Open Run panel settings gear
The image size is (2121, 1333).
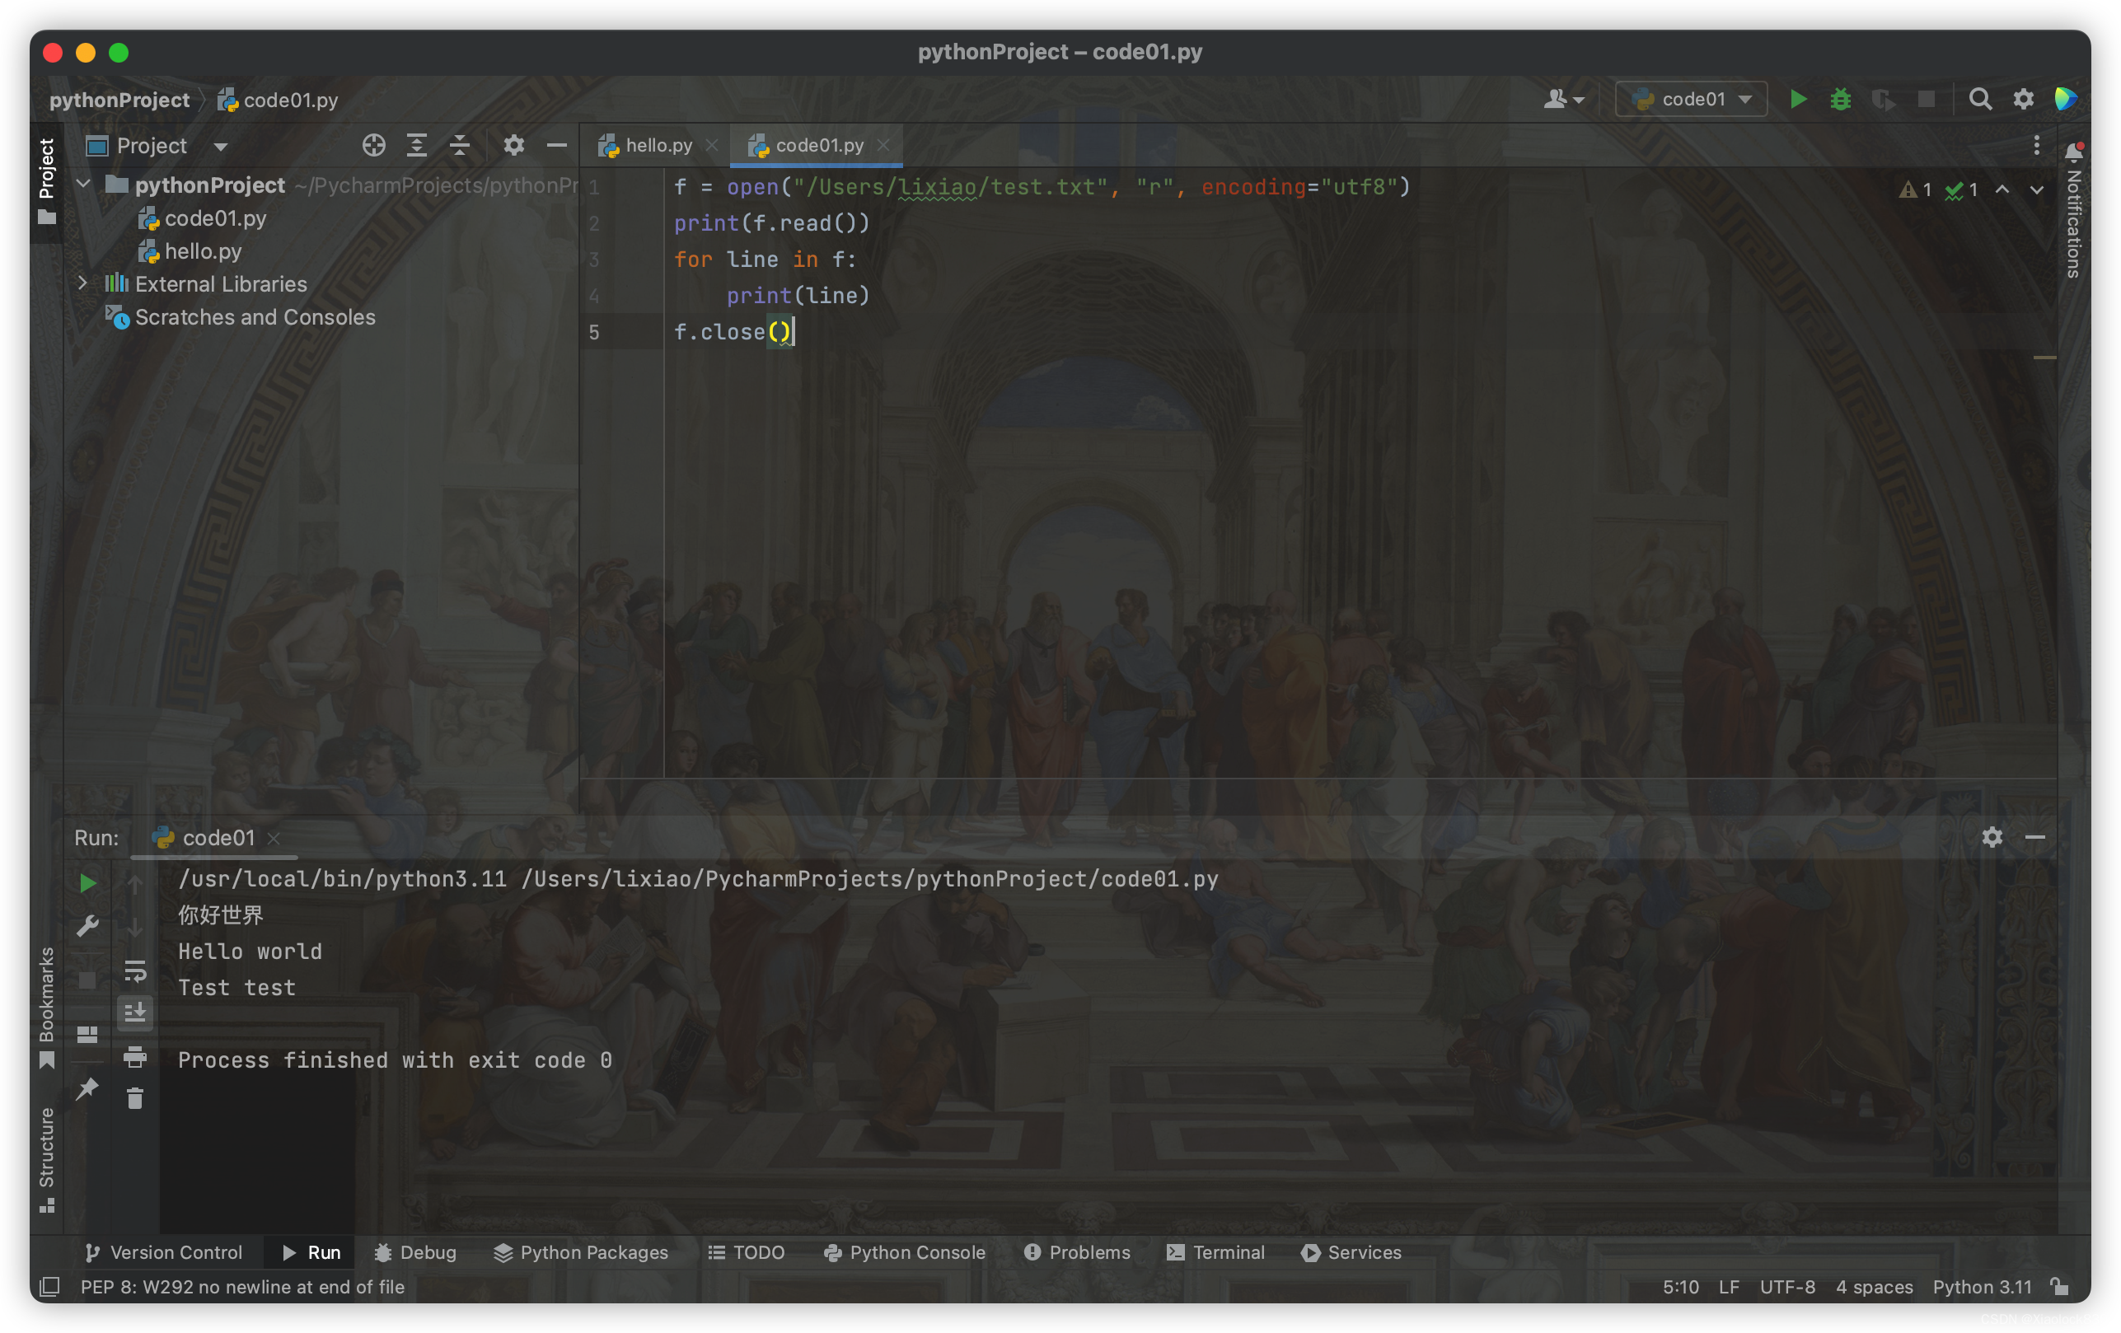(x=1992, y=837)
